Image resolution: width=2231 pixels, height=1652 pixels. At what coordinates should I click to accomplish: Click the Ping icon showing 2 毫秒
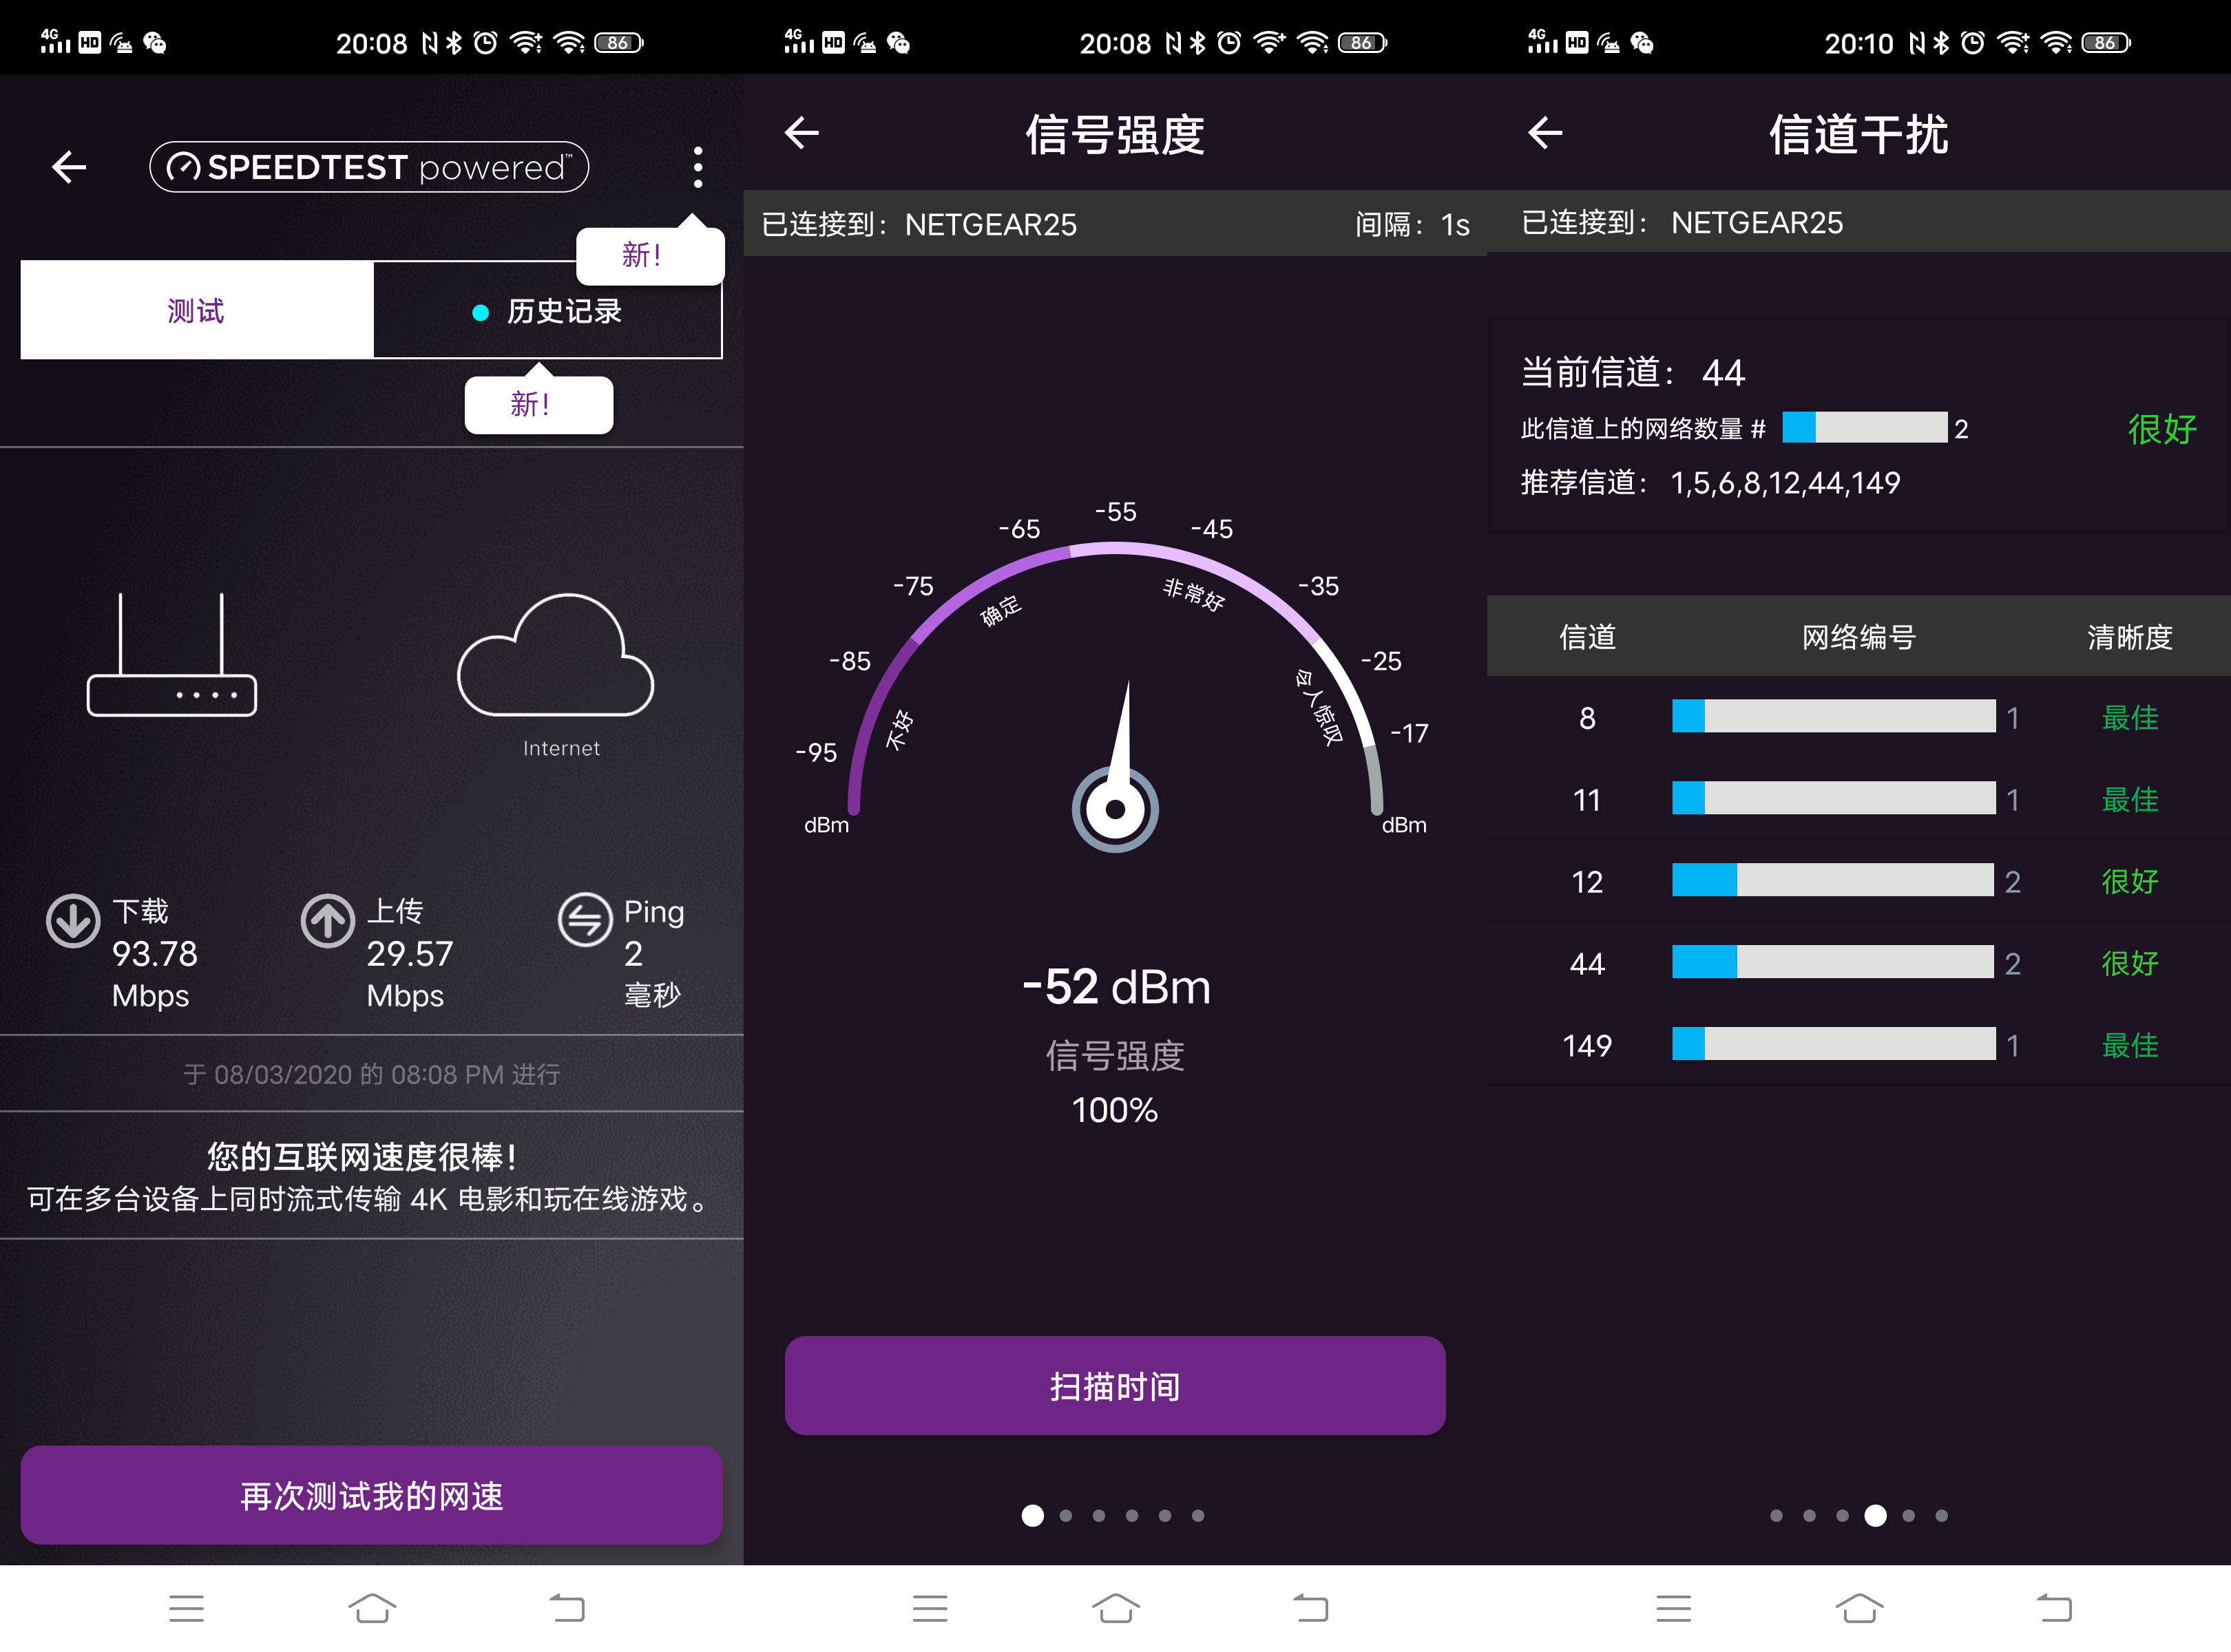point(585,922)
